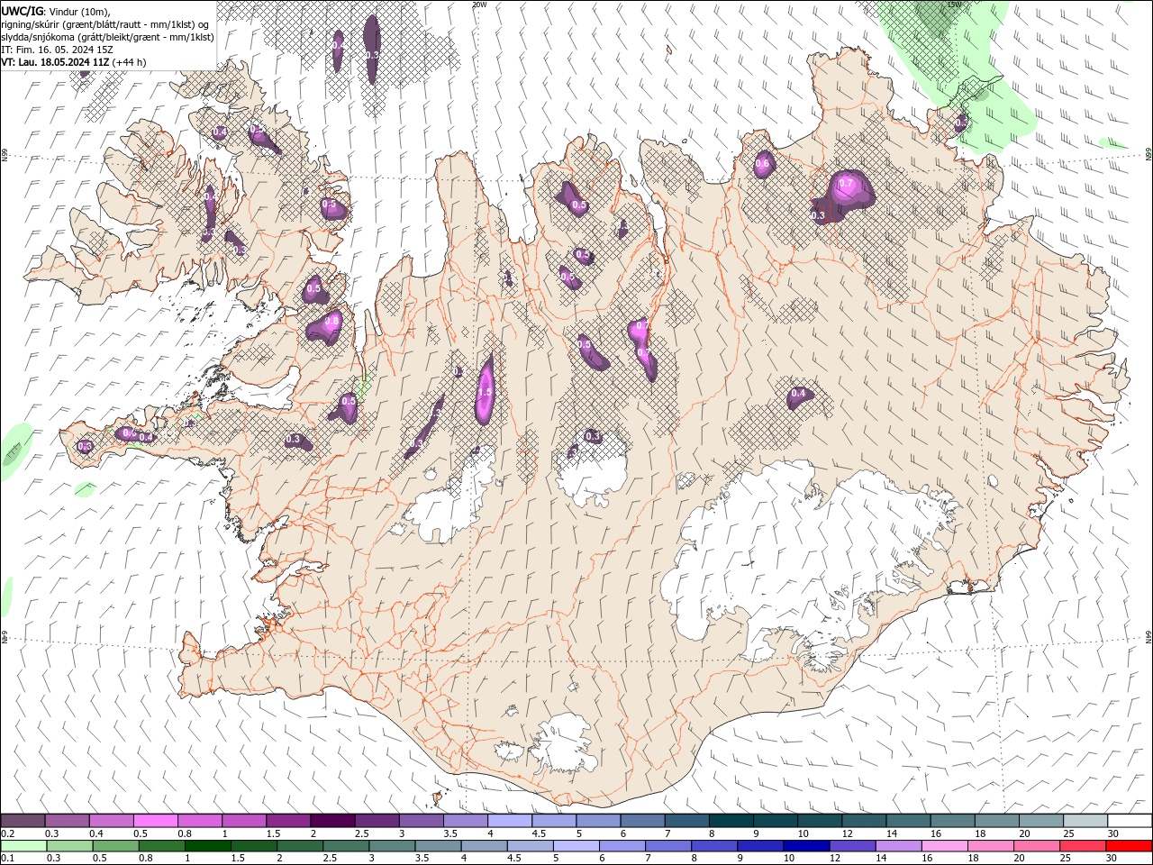
Task: Click the '0.2' label in the upper legend row
Action: pos(6,833)
